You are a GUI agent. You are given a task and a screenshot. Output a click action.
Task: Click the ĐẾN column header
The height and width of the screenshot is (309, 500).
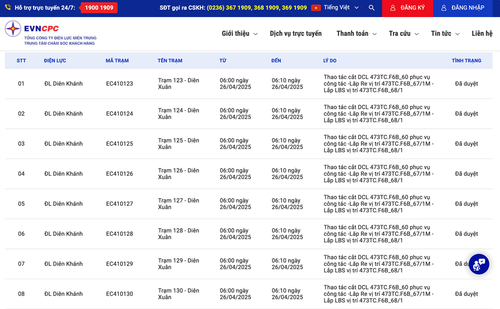(276, 61)
